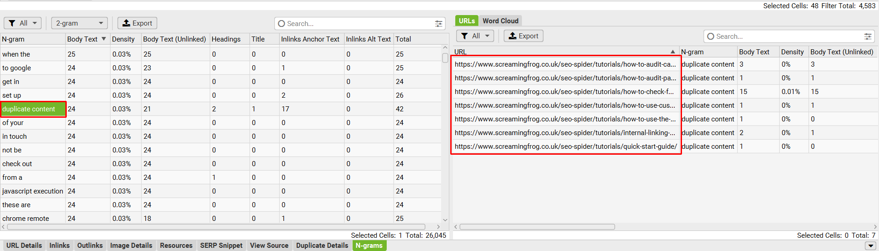Sort URLs table by Density column
Viewport: 879px width, 251px height.
point(794,52)
